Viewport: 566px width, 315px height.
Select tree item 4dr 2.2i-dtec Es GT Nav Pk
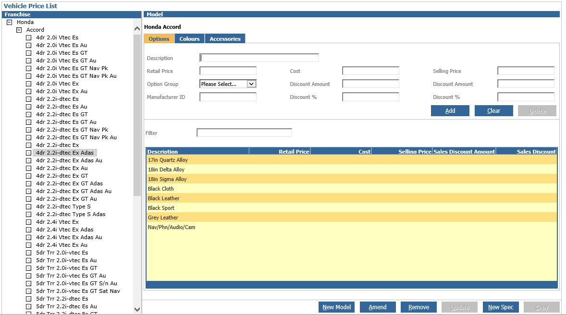72,130
